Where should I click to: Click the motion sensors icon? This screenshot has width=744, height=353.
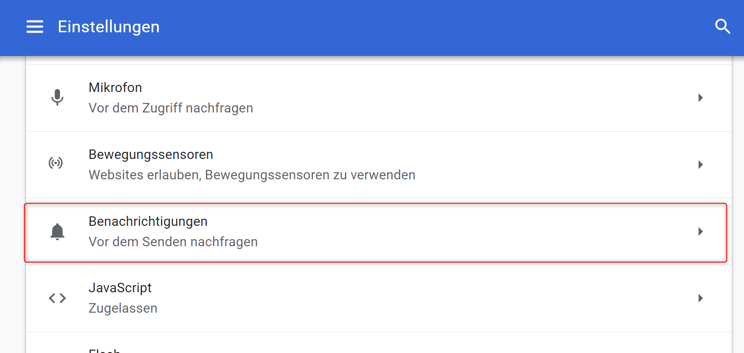(x=56, y=164)
